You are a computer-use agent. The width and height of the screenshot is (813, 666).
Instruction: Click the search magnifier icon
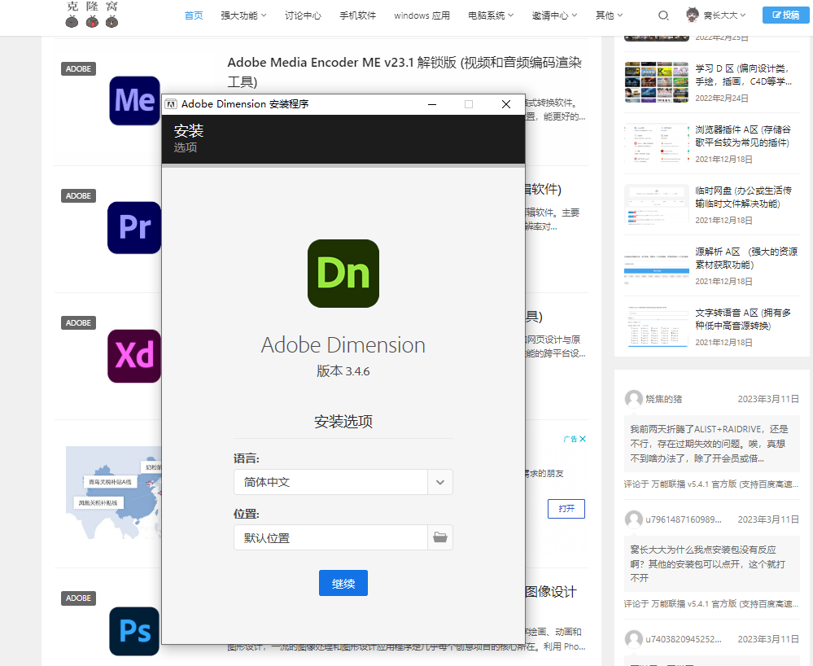pos(663,15)
